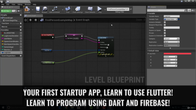Start Play in editor
Viewport: 196px width, 110px height.
[x=100, y=10]
